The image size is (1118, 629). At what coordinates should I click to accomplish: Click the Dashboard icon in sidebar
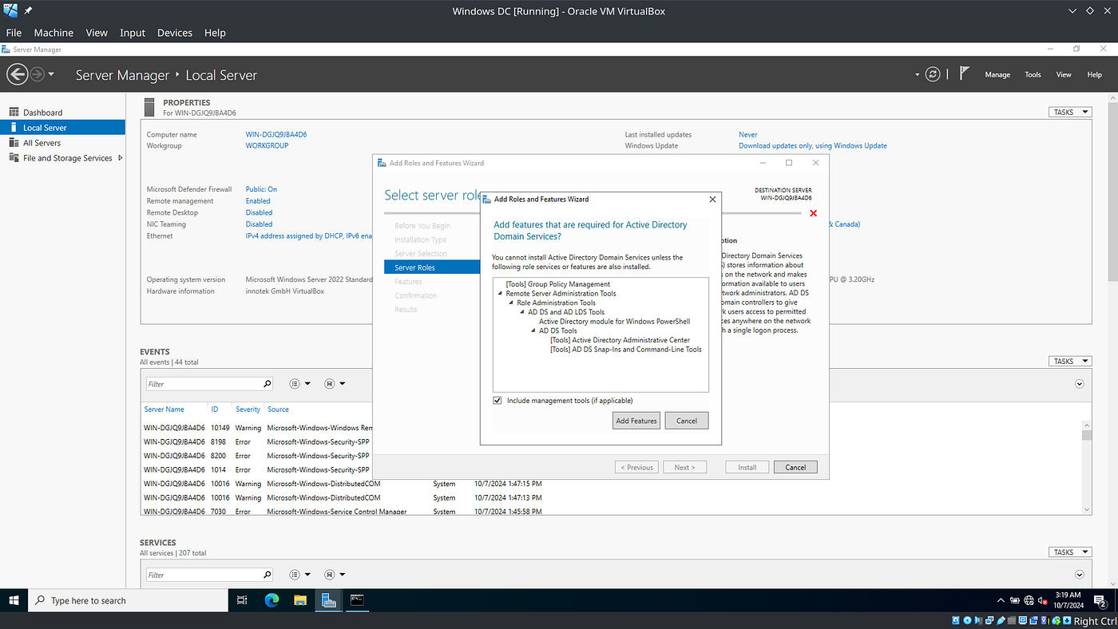(14, 113)
